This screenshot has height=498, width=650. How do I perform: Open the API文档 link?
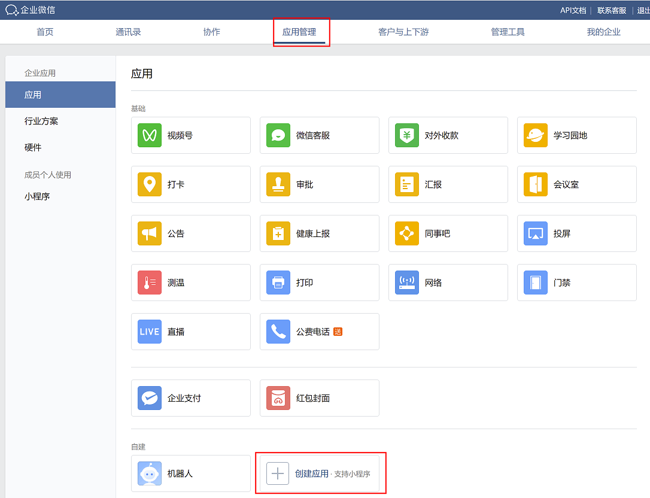[573, 10]
